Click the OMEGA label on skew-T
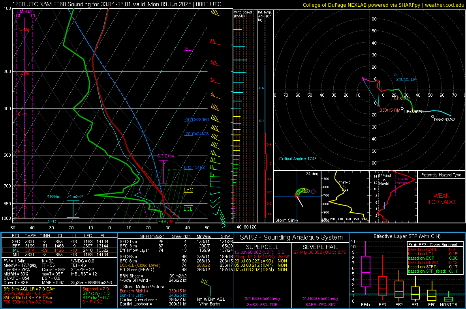466x309 pixels. pos(24,11)
